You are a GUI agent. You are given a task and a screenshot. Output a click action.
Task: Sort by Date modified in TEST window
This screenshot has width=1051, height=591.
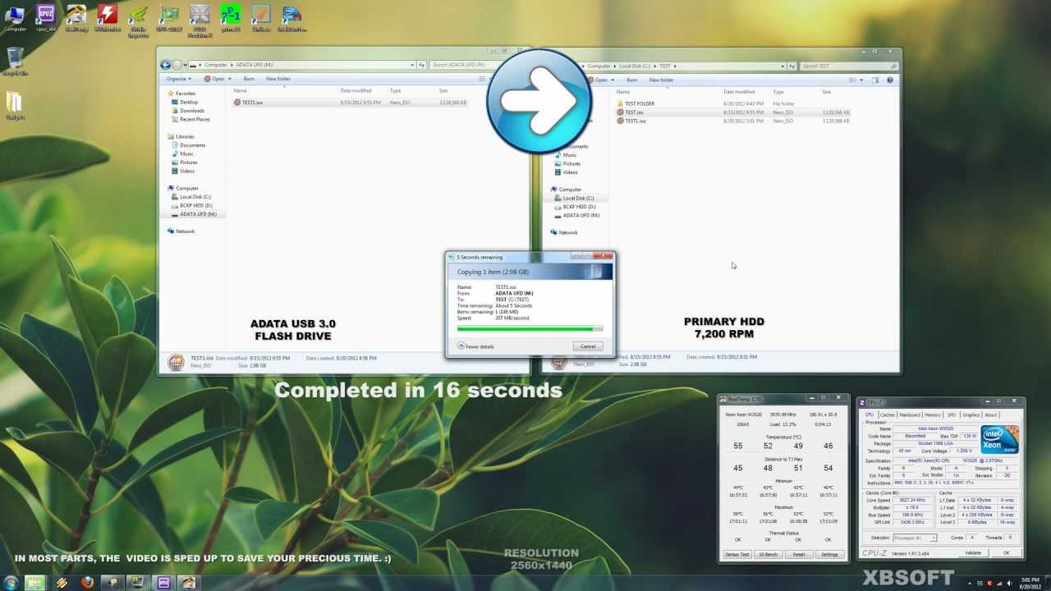(x=739, y=92)
